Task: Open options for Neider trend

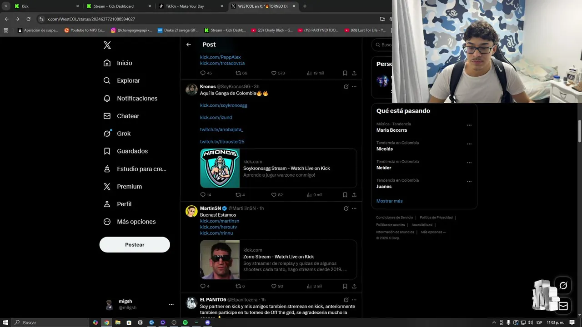Action: tap(469, 163)
